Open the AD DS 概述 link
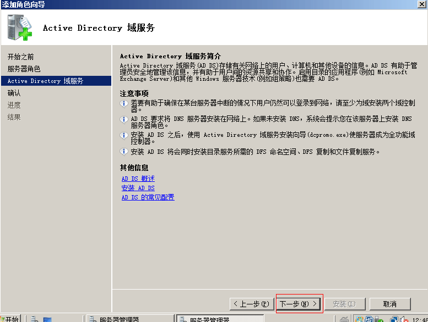428x322 pixels. pyautogui.click(x=138, y=179)
